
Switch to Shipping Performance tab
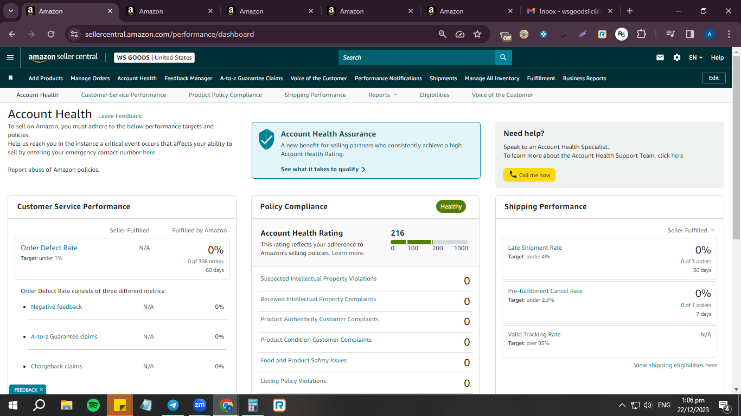point(315,95)
